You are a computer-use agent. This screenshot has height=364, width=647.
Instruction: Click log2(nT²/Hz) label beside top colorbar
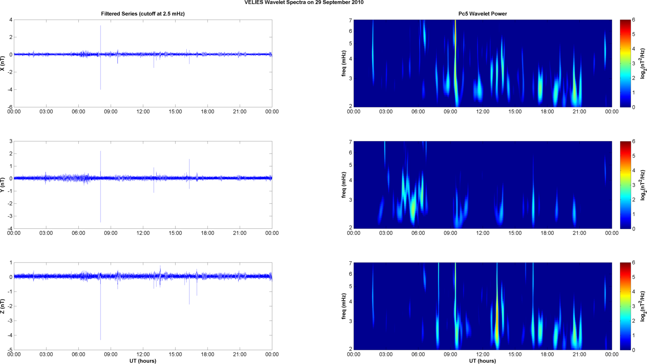[x=643, y=63]
